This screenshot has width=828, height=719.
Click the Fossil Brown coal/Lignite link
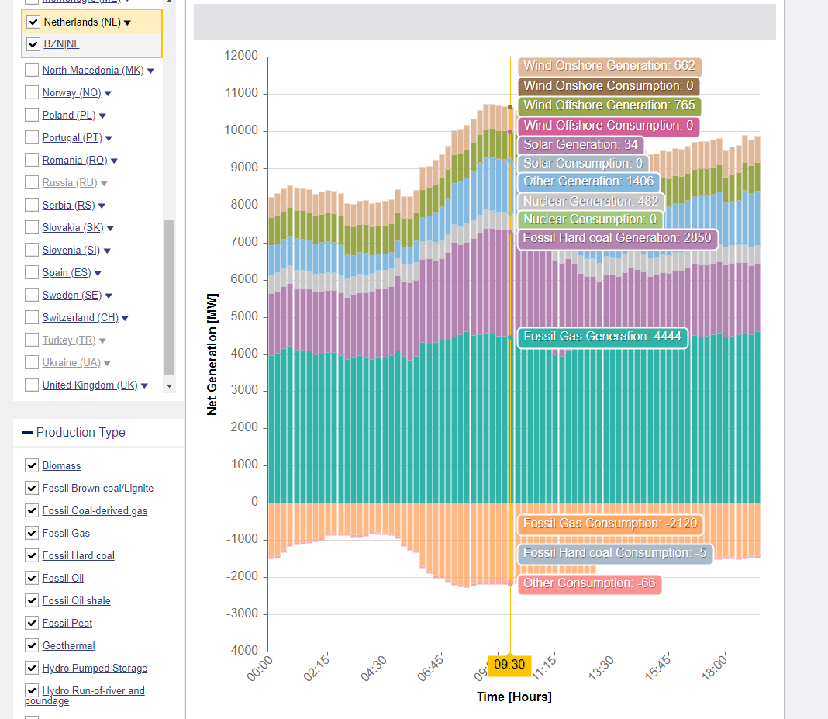(x=98, y=488)
